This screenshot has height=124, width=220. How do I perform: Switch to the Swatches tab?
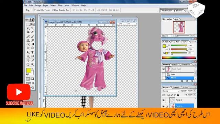[x=175, y=42]
